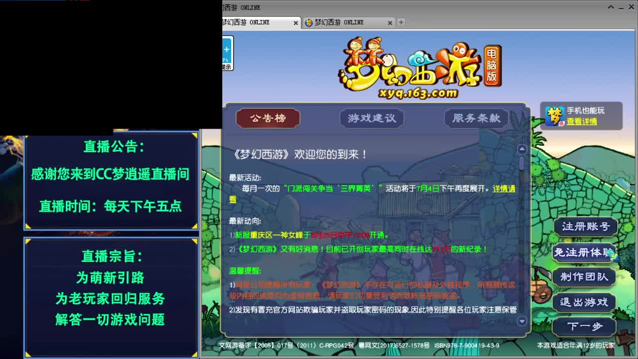
Task: Close the second 梦幻西游 ONLINE tab
Action: click(x=390, y=22)
